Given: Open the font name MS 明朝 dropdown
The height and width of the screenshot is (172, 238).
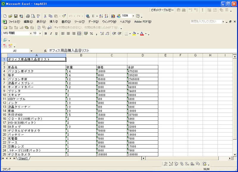Looking at the screenshot, I should coord(31,33).
